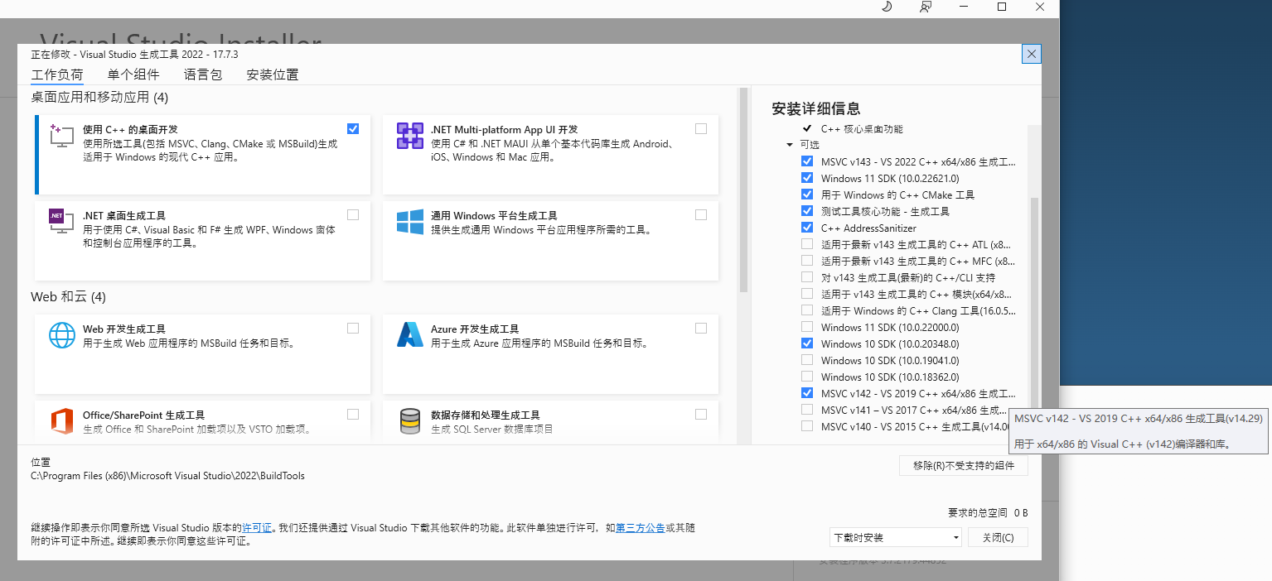Click the 安装详细信息 heading
The width and height of the screenshot is (1272, 581).
815,108
